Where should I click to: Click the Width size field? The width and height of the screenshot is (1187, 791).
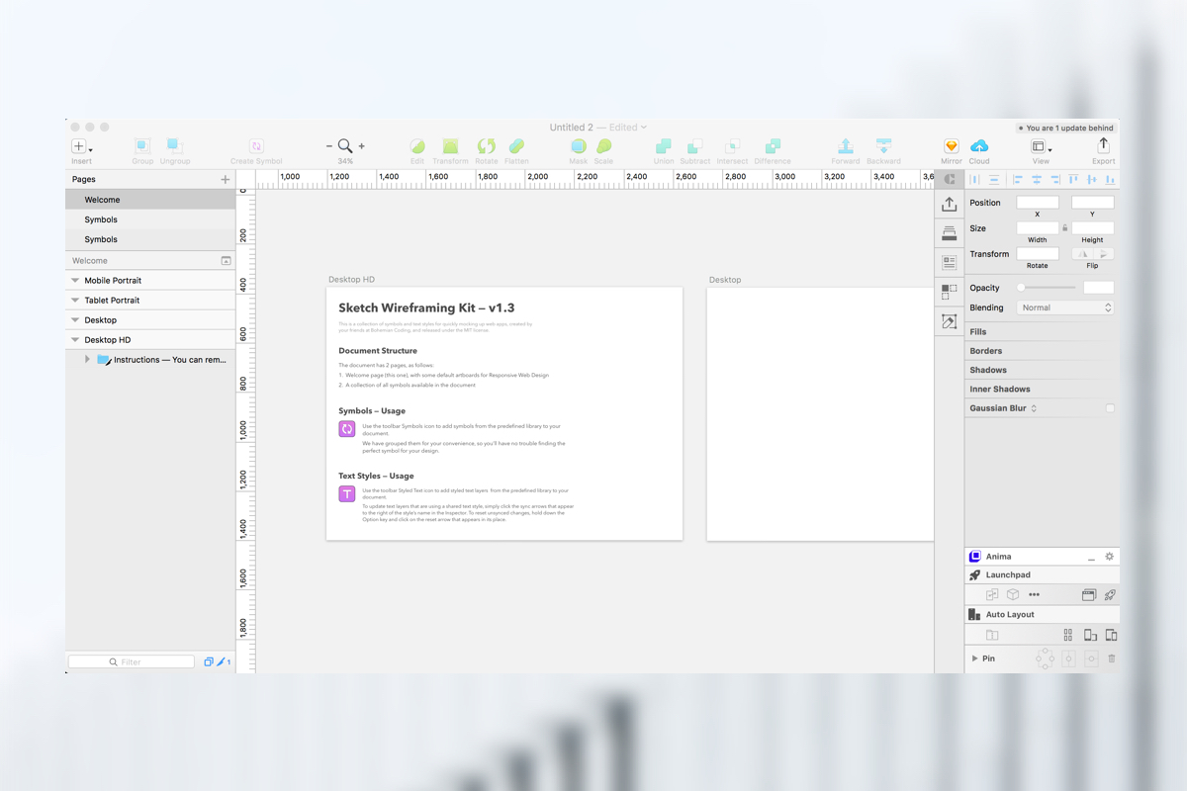click(1038, 228)
